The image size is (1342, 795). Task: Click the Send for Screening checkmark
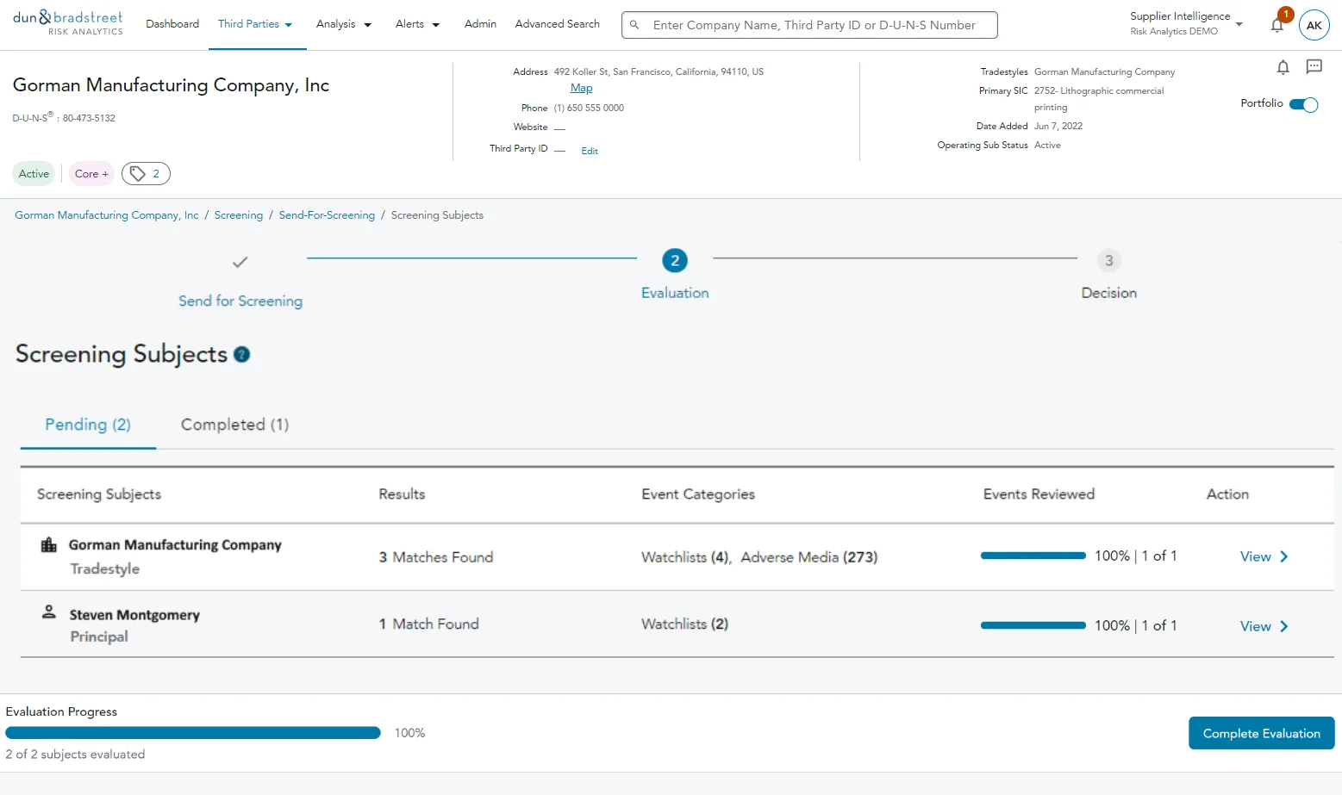click(240, 262)
